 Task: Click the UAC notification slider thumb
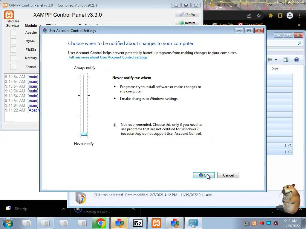tap(84, 134)
